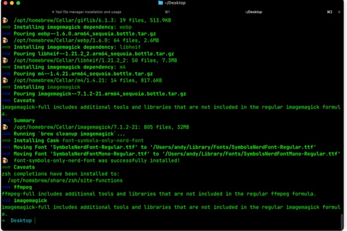Image resolution: width=347 pixels, height=231 pixels.
Task: Click the text '/opt/homebrew/Cellar/m4/1.4.21: 14 files, 817.6KB'
Action: 88,80
